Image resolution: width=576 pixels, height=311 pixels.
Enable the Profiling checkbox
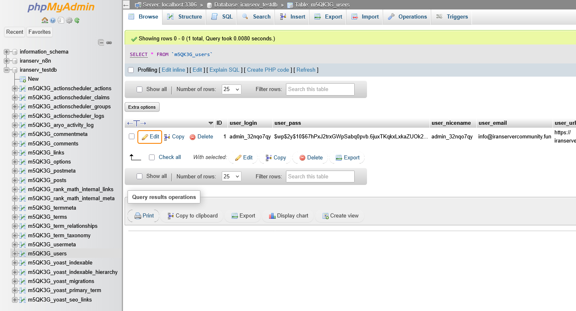(x=131, y=70)
